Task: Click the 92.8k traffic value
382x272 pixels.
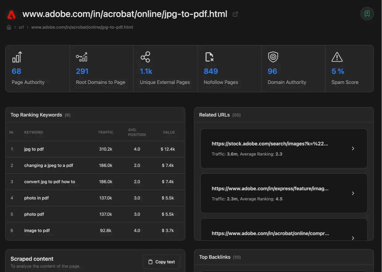Action: 105,231
